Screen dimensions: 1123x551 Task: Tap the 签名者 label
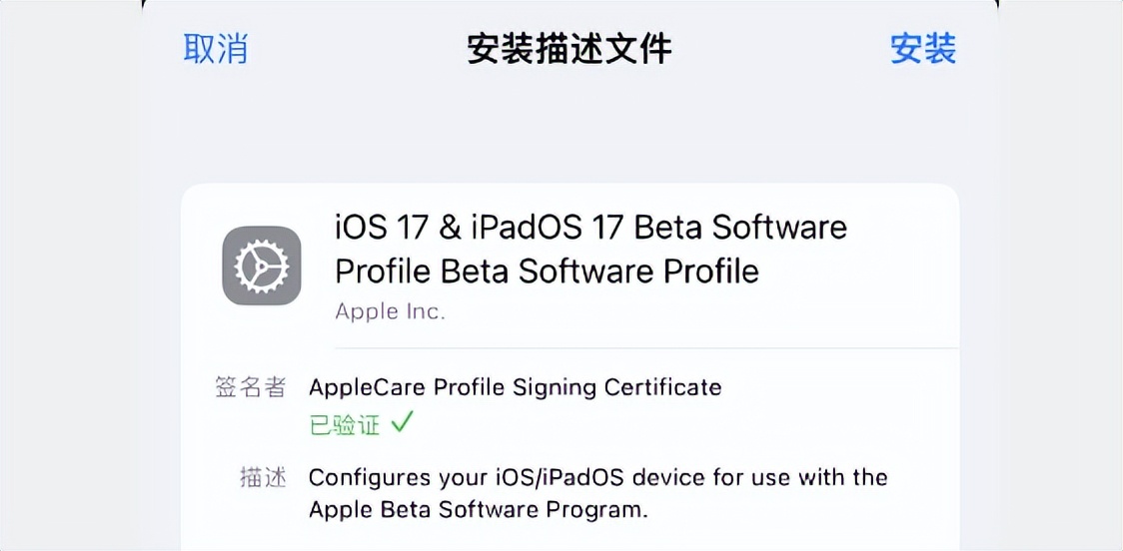pos(250,387)
